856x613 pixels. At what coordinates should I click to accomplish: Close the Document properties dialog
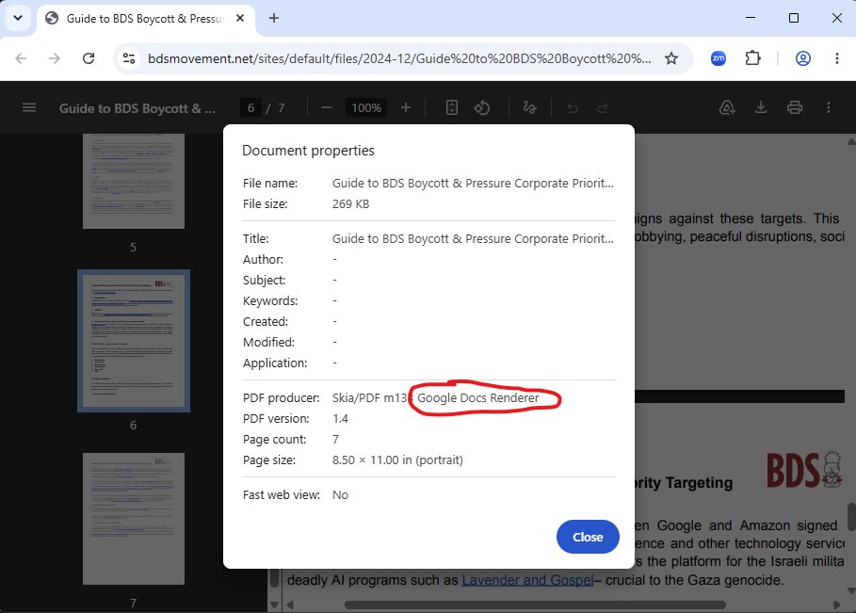[x=588, y=537]
